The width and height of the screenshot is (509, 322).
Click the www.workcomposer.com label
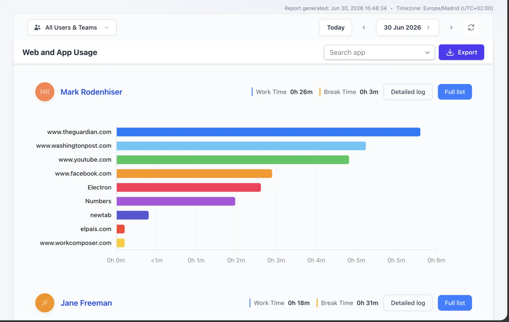click(x=76, y=243)
